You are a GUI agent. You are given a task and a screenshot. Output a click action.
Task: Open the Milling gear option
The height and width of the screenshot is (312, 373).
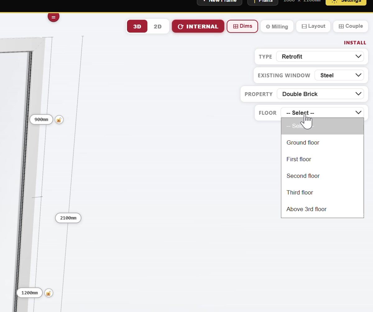(x=277, y=26)
